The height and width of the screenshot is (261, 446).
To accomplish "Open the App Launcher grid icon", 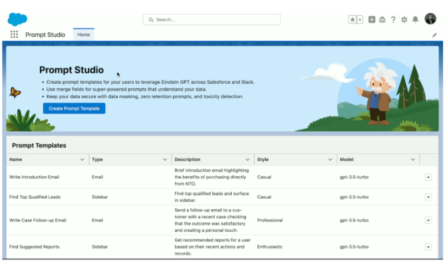I will tap(14, 35).
